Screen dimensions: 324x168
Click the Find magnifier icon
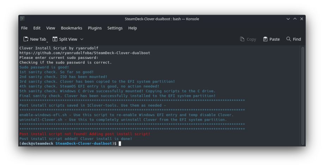click(288, 39)
